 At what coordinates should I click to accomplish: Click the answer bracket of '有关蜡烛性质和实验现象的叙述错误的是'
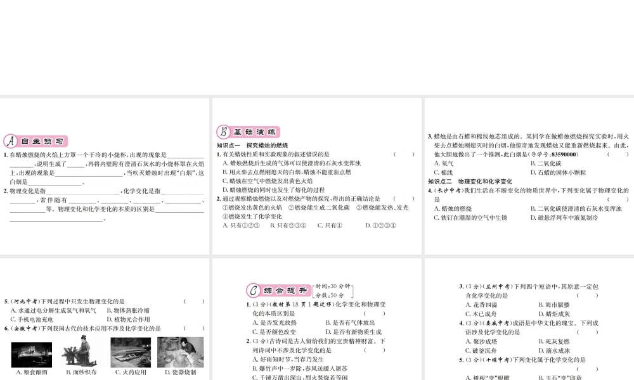(404, 155)
